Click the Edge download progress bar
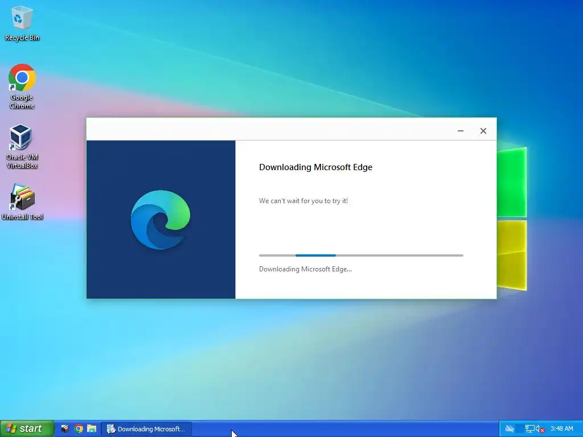 point(361,255)
